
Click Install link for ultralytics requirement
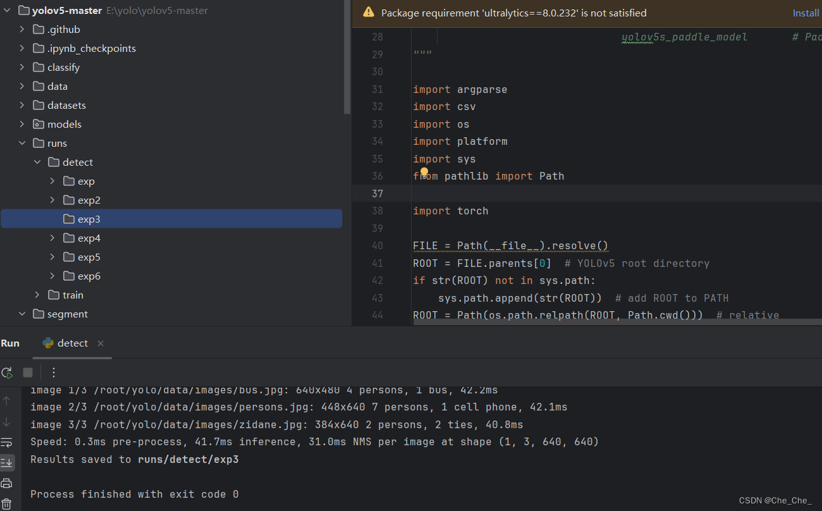(806, 13)
